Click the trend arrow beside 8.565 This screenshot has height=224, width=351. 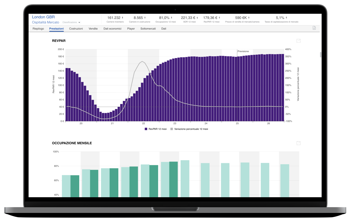click(145, 18)
